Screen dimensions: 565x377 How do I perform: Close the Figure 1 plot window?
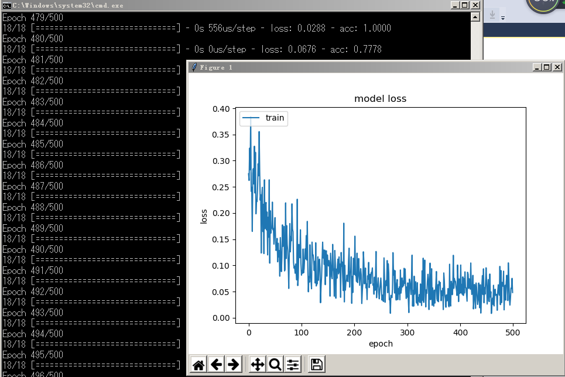click(x=557, y=67)
